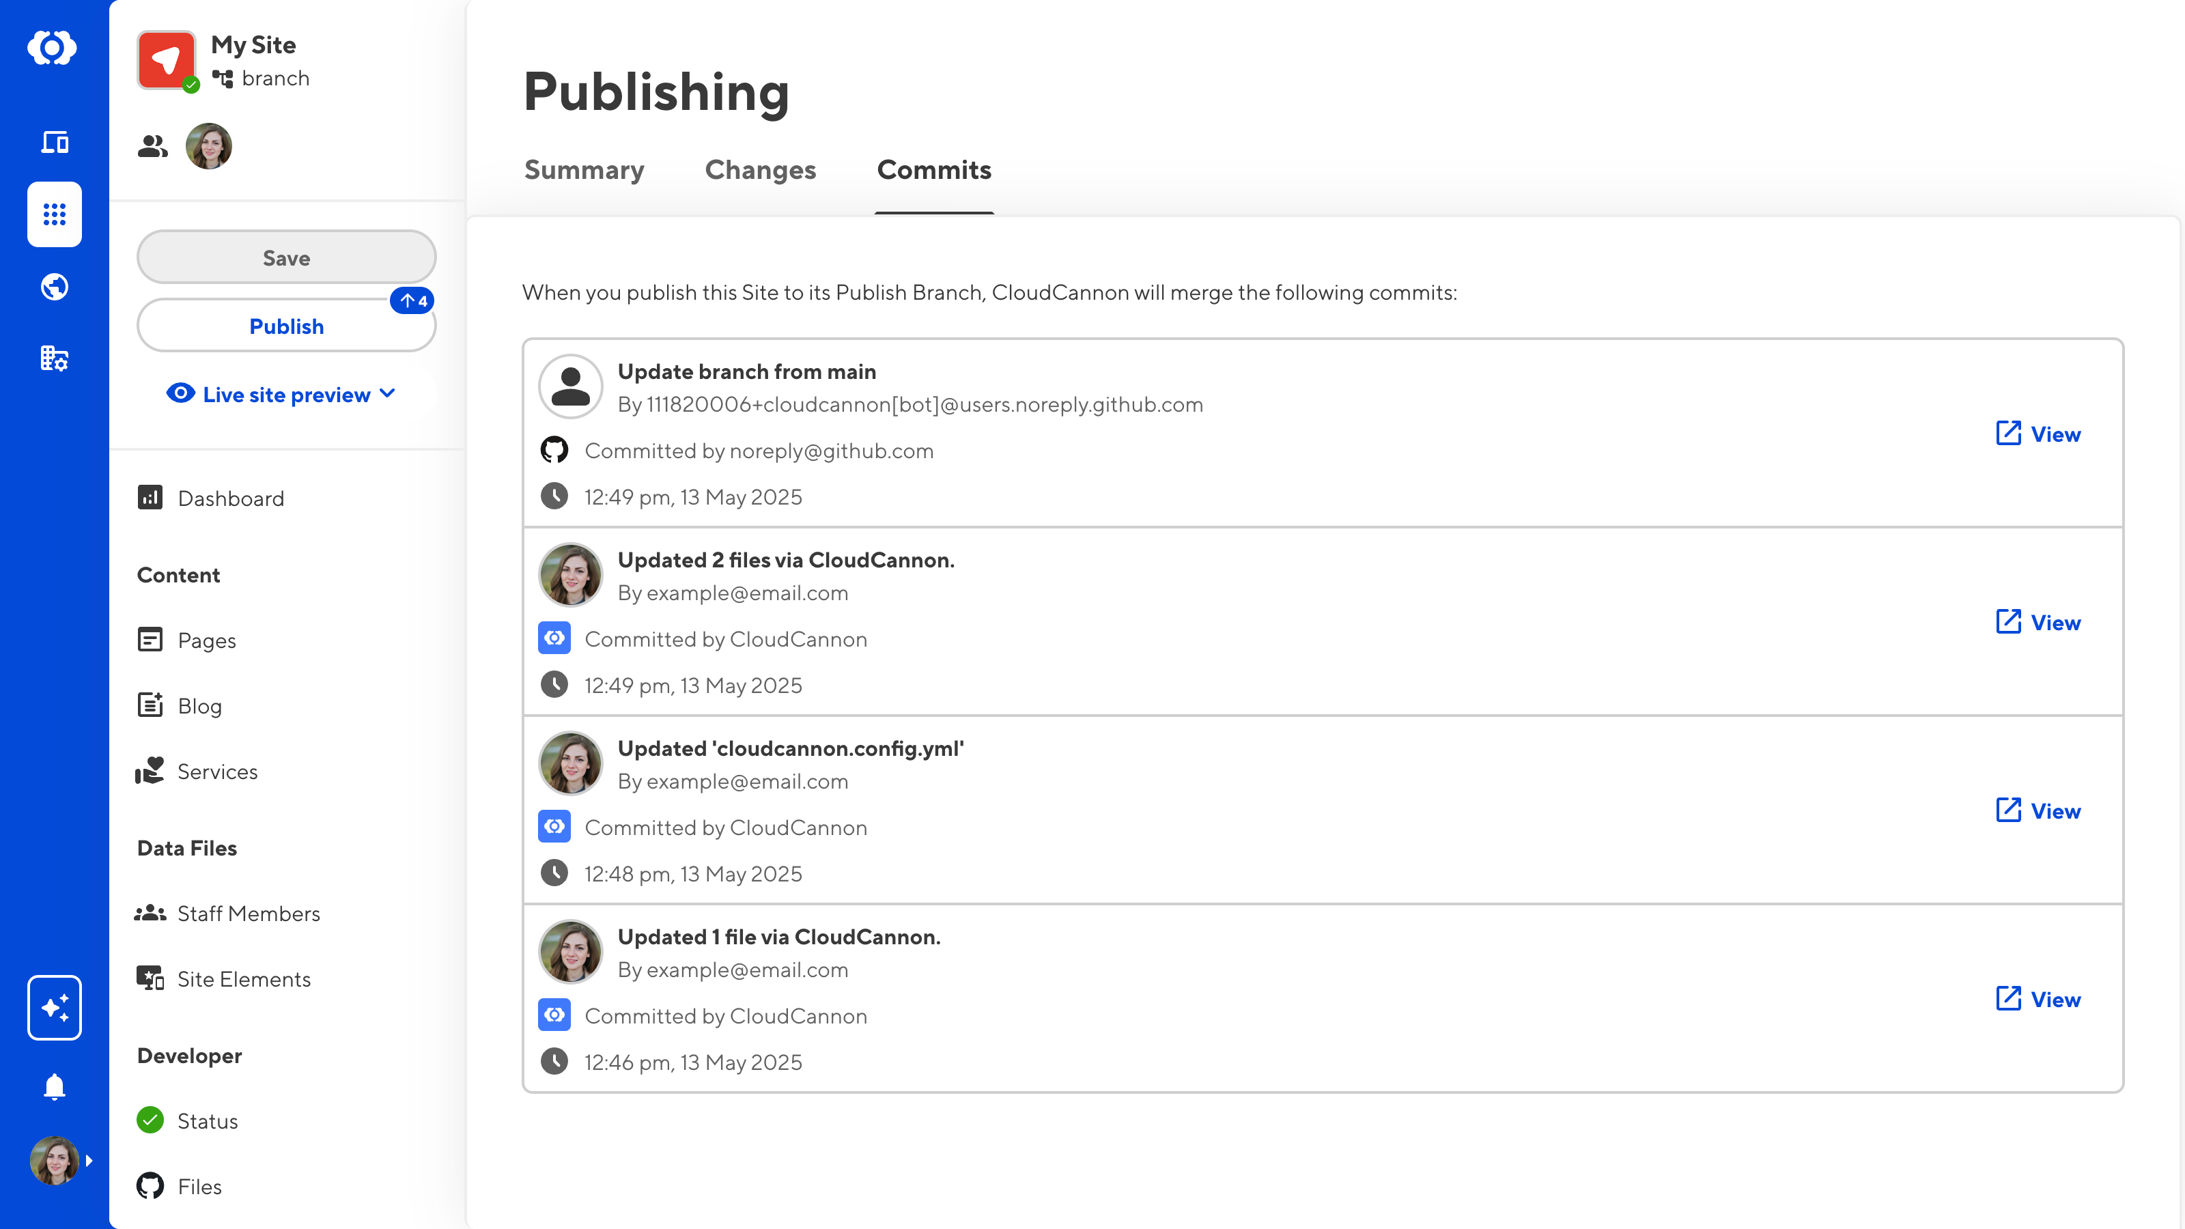Open Staff Members data file
The image size is (2185, 1229).
[x=248, y=914]
